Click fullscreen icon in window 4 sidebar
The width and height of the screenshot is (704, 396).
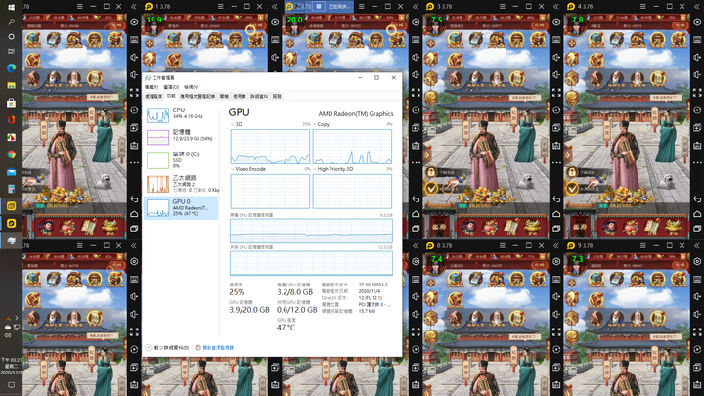tap(697, 93)
